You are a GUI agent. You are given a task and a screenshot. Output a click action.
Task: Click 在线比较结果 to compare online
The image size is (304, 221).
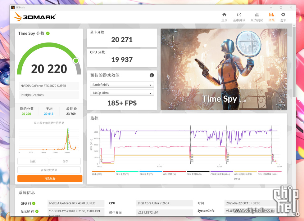(x=49, y=170)
